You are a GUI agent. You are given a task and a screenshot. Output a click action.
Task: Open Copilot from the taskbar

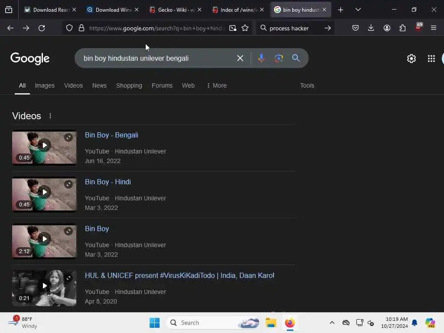(x=430, y=323)
